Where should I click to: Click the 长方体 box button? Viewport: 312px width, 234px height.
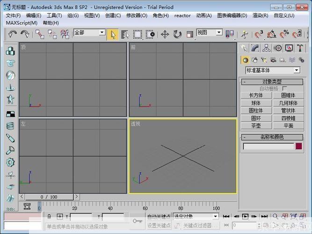pos(256,95)
